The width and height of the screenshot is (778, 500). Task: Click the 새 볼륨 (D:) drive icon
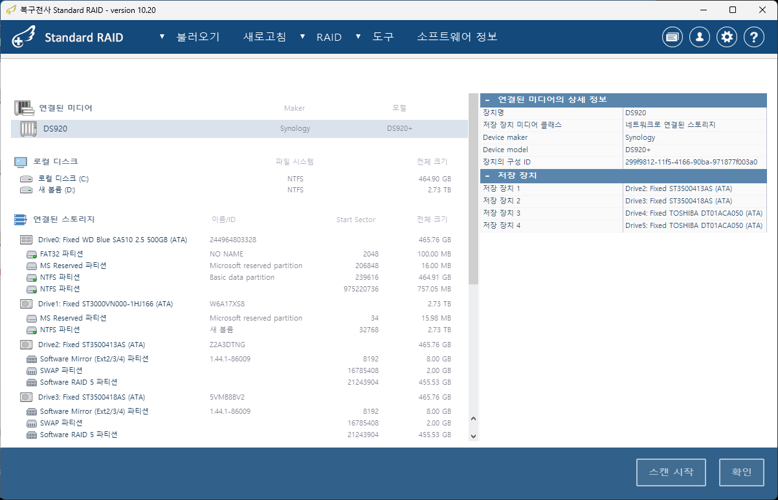[26, 190]
